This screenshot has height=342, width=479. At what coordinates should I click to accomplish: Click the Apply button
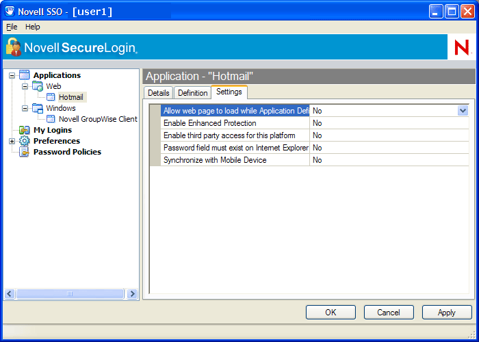tap(447, 313)
